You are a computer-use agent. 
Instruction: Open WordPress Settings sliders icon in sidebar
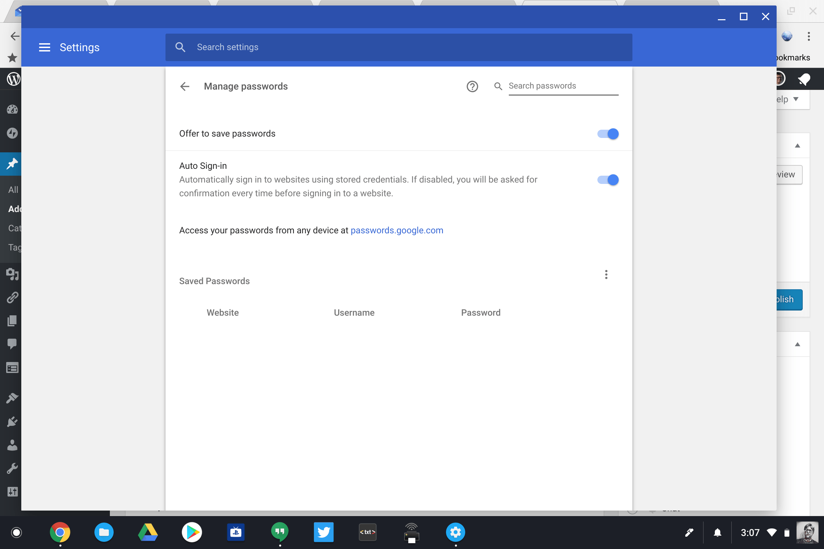[x=12, y=492]
